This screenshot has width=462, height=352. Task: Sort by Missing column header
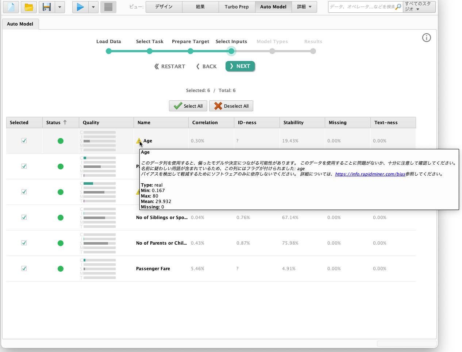[x=348, y=123]
